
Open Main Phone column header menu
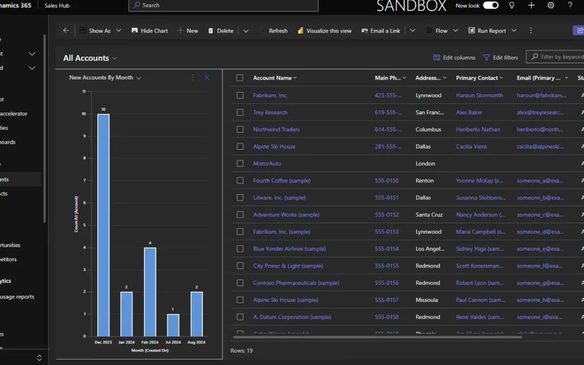coord(390,78)
